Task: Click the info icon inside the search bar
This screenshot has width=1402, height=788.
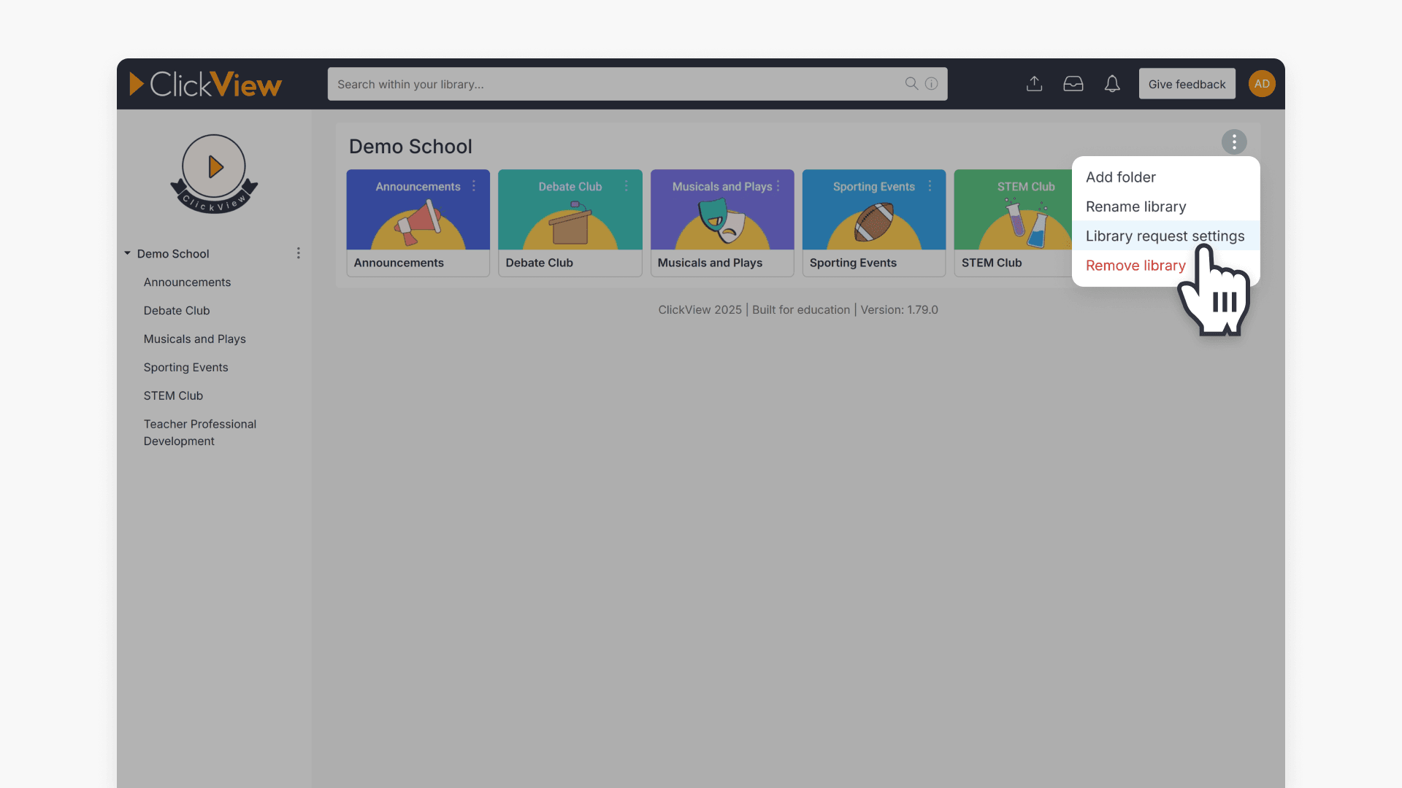Action: 931,84
